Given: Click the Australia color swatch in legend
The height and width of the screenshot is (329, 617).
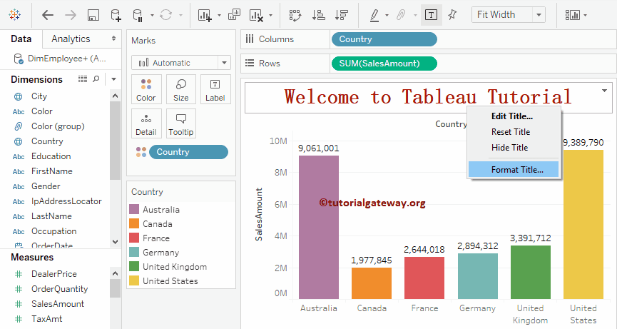Looking at the screenshot, I should pyautogui.click(x=134, y=210).
